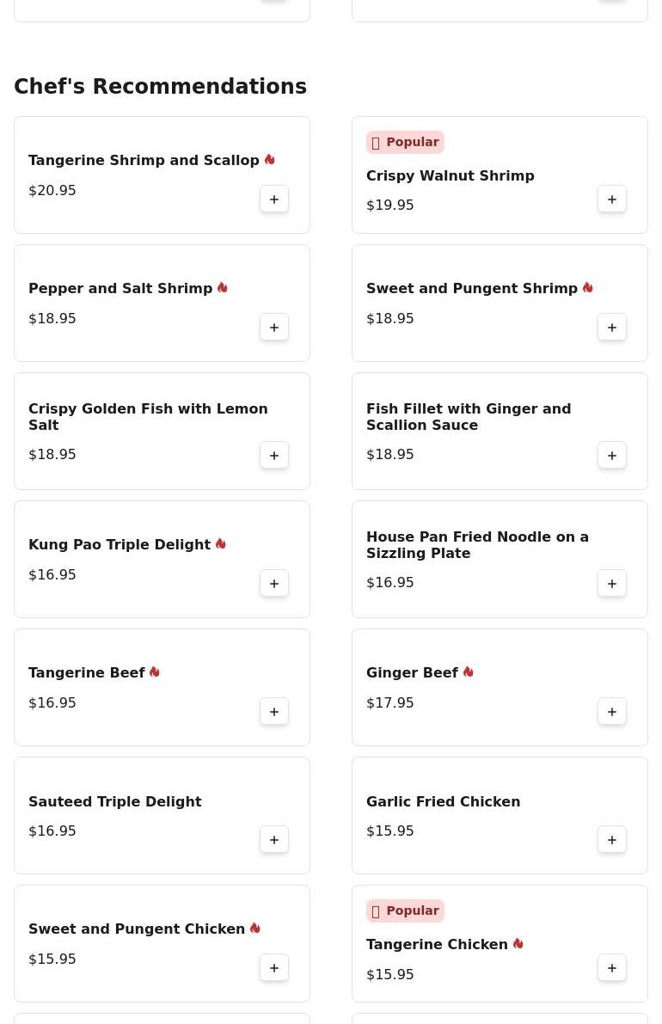Add Garlic Fried Chicken to order
Viewport: 662px width, 1024px height.
[612, 840]
